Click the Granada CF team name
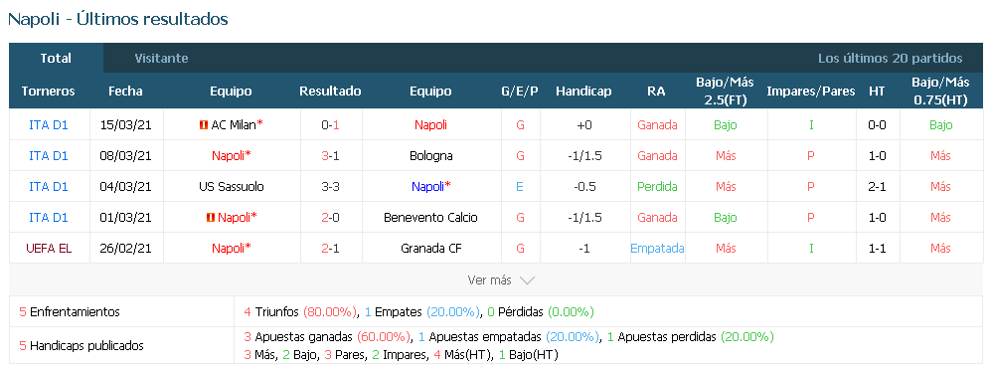Screen dimensions: 992x371 tap(430, 249)
